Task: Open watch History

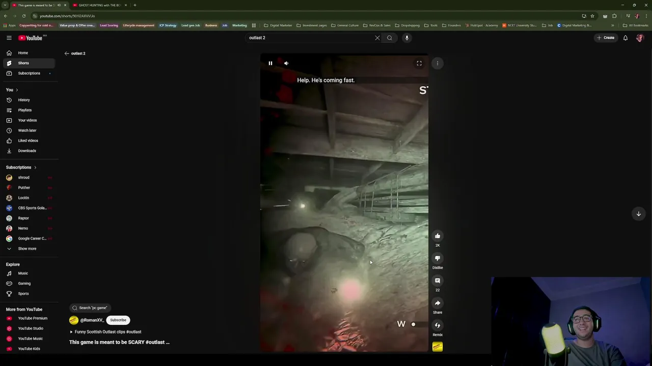Action: tap(29, 100)
